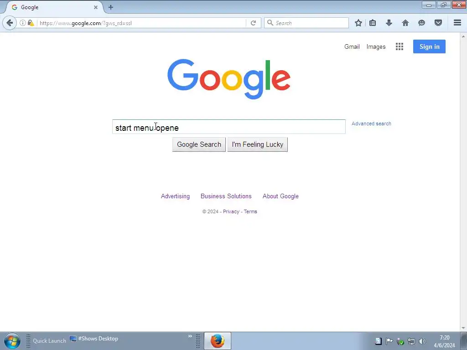Open site information via the circled i icon
This screenshot has height=350, width=467.
[x=23, y=23]
